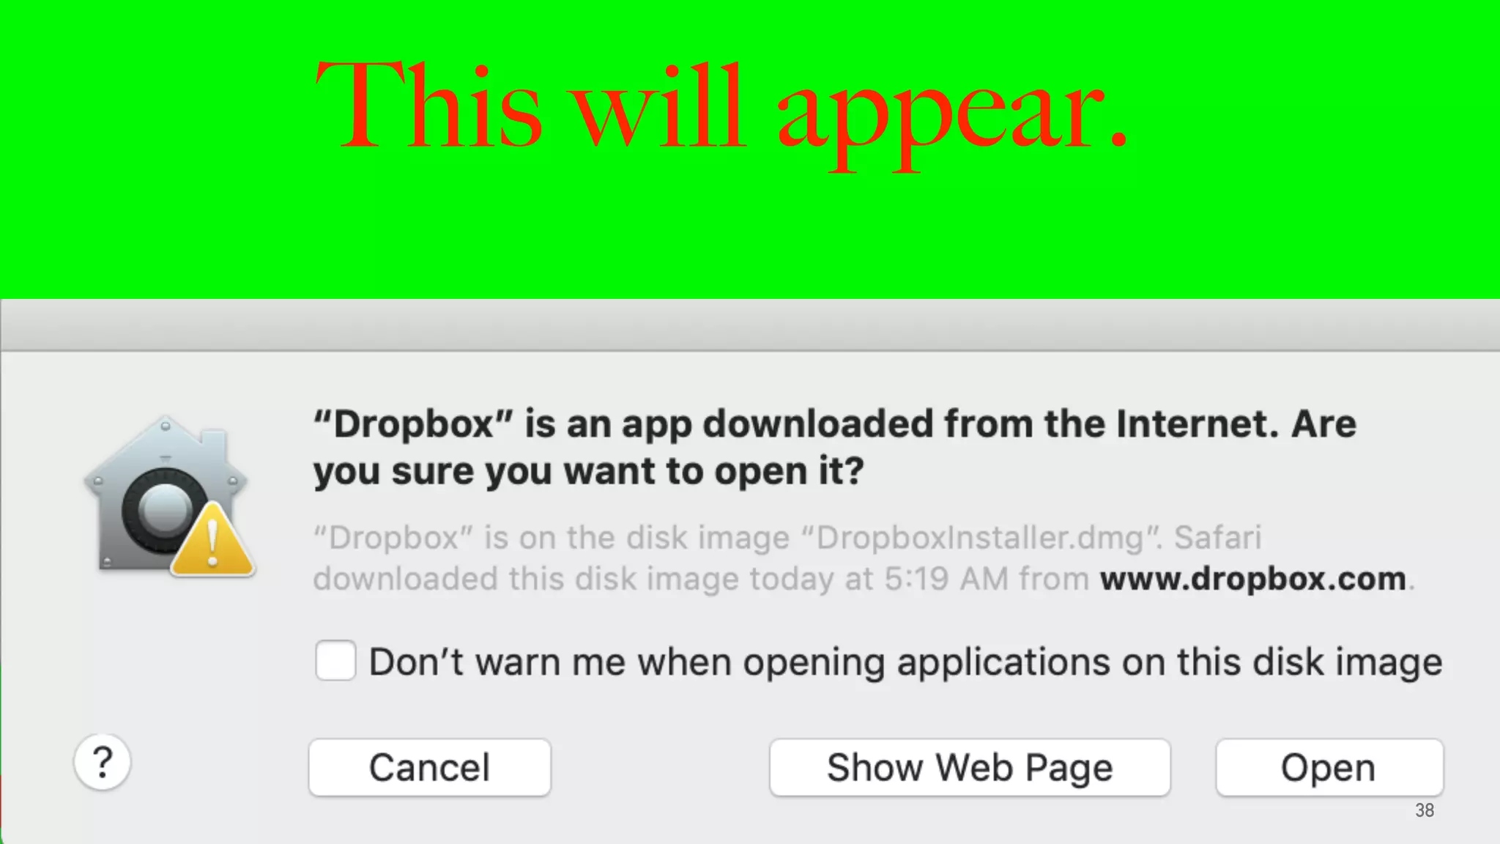Click the word Safari in the description
The image size is (1500, 844).
point(1218,537)
